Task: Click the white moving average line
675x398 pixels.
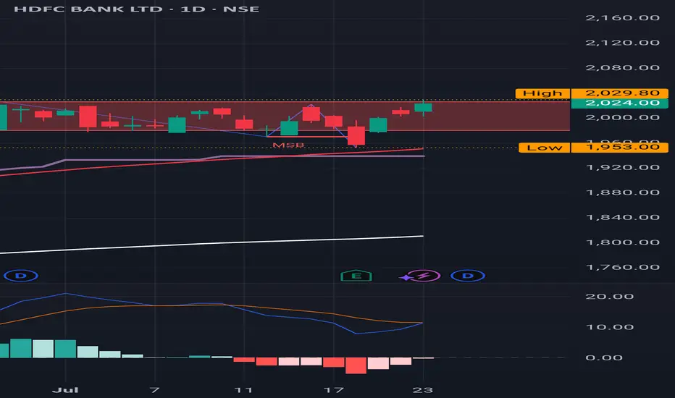Action: [211, 244]
